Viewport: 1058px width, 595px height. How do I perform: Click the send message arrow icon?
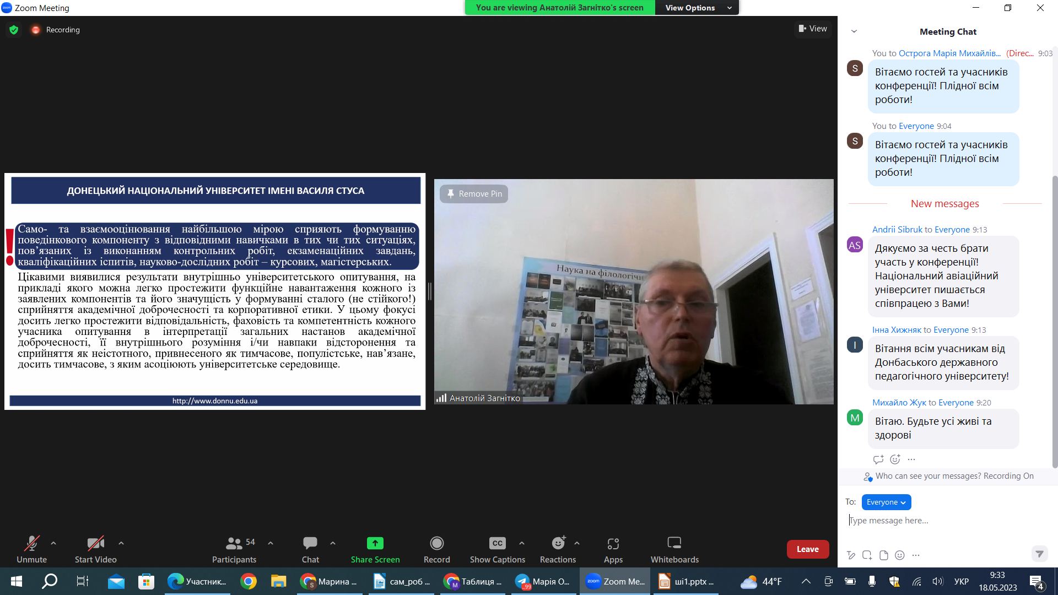(1039, 554)
